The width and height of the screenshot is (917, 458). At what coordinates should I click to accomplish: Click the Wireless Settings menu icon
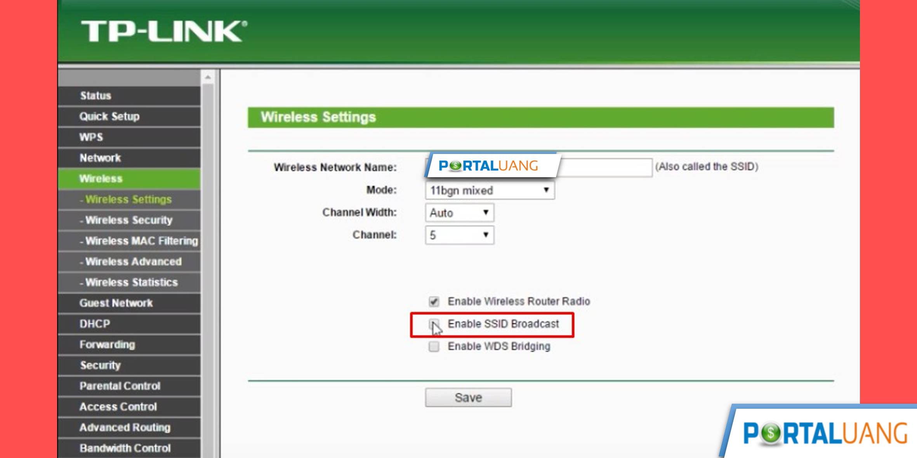[x=129, y=199]
